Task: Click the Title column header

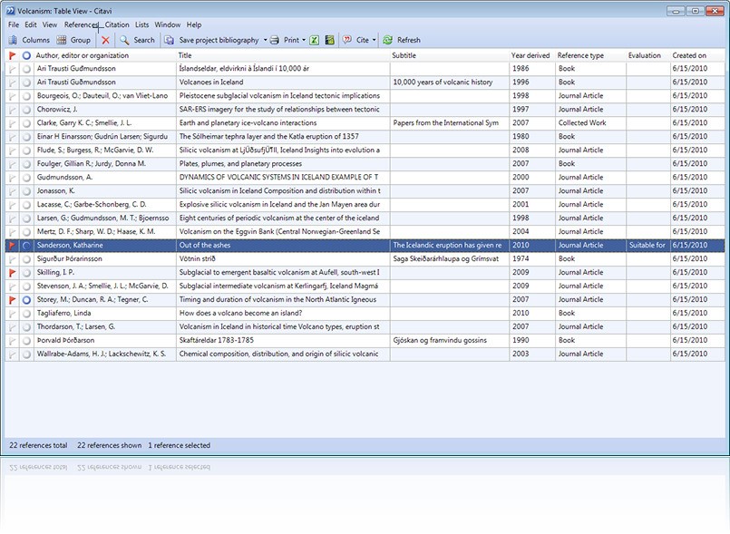Action: click(185, 55)
